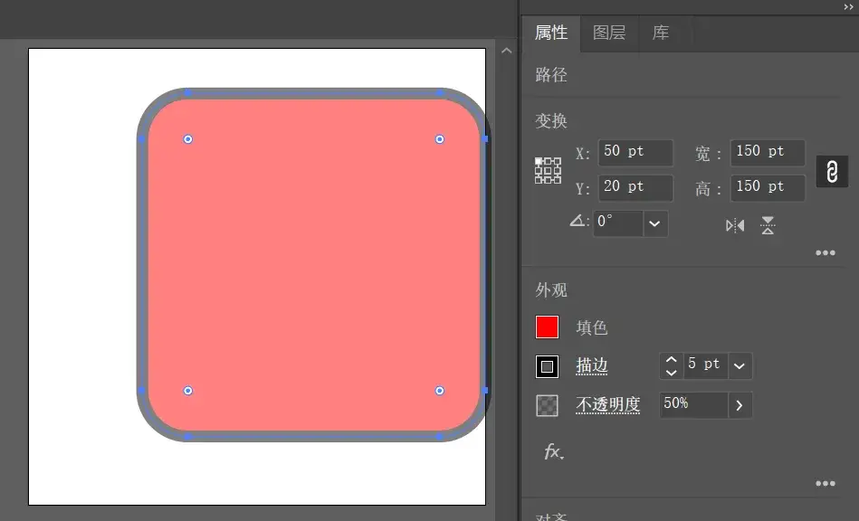This screenshot has width=859, height=521.
Task: Click the bottom-right corner radius widget
Action: click(439, 390)
